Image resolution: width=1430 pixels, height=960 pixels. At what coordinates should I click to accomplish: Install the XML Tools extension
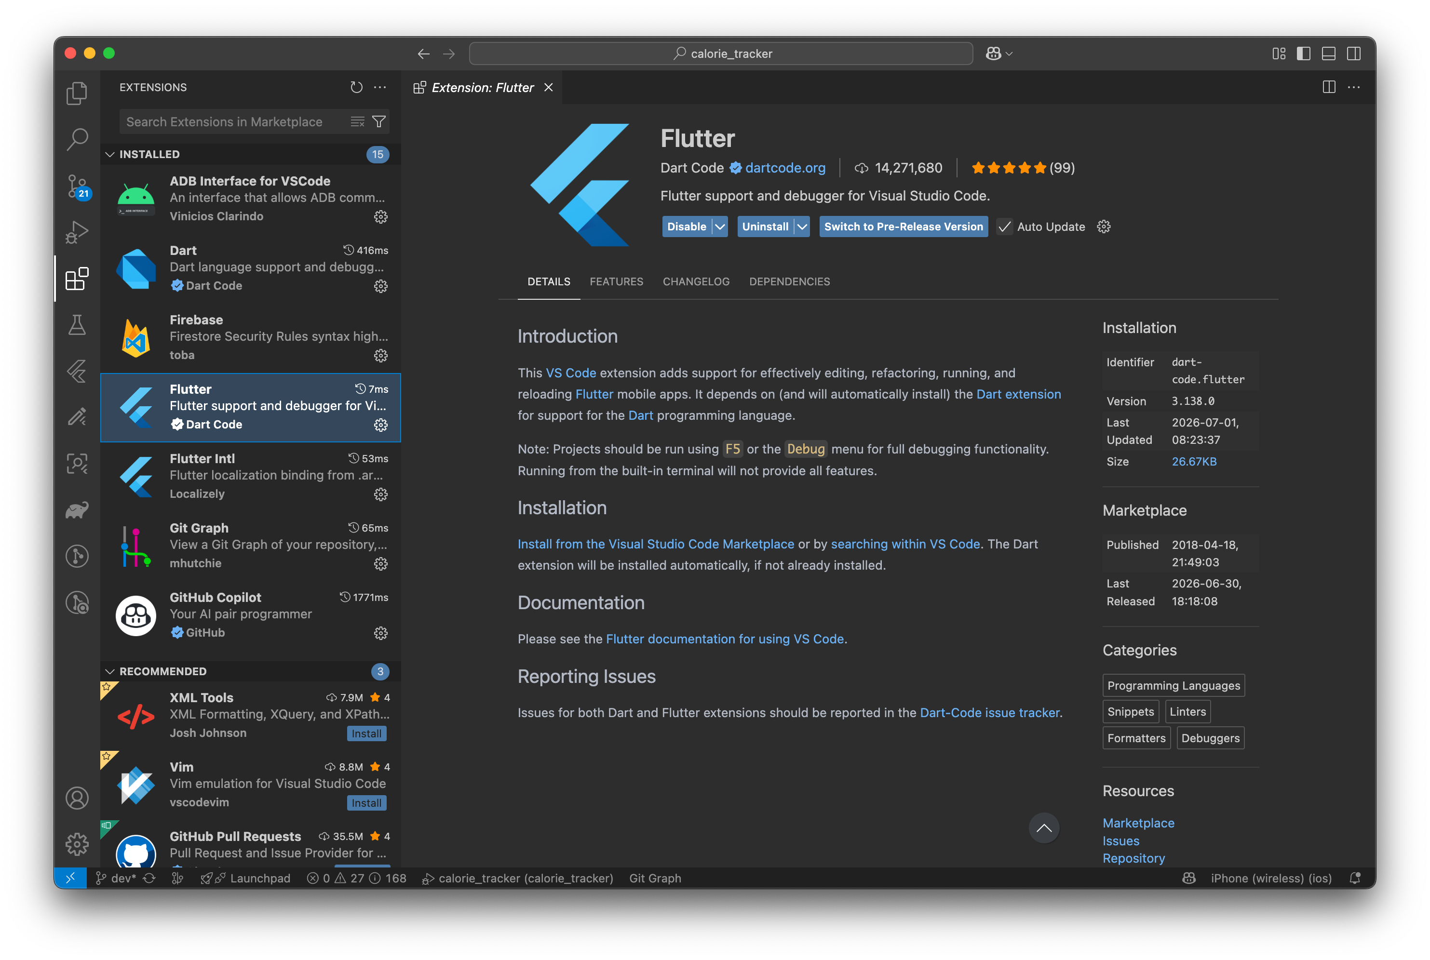pos(366,733)
